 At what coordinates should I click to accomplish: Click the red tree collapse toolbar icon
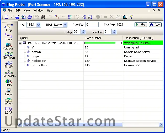(x=57, y=17)
